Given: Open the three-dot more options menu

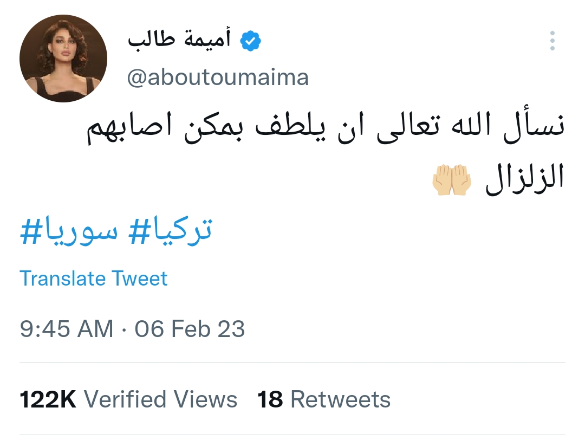Looking at the screenshot, I should (552, 41).
